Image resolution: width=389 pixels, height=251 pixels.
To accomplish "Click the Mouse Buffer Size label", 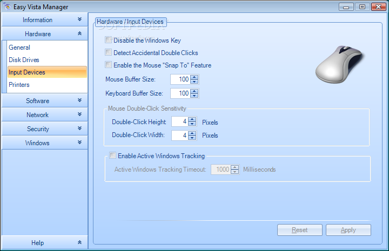I will [x=131, y=79].
